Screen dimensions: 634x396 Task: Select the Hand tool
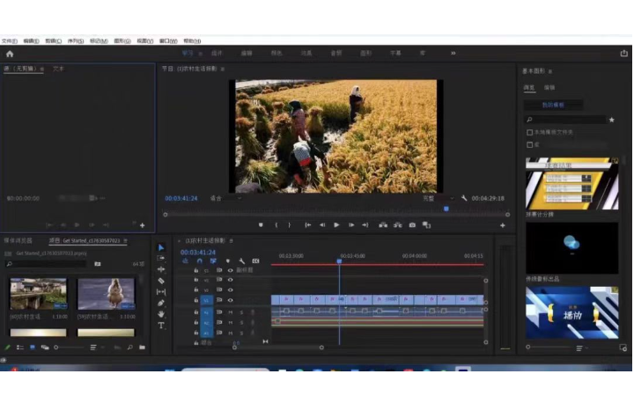pyautogui.click(x=161, y=314)
